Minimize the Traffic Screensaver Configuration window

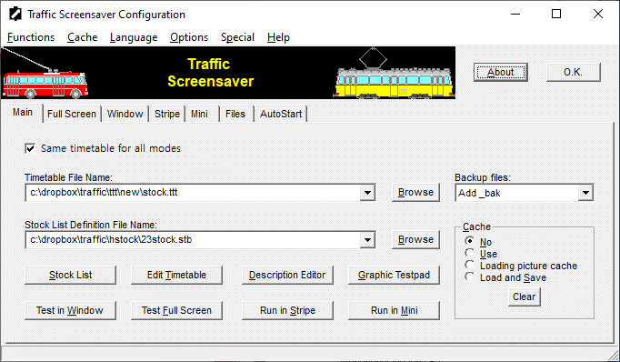point(515,15)
